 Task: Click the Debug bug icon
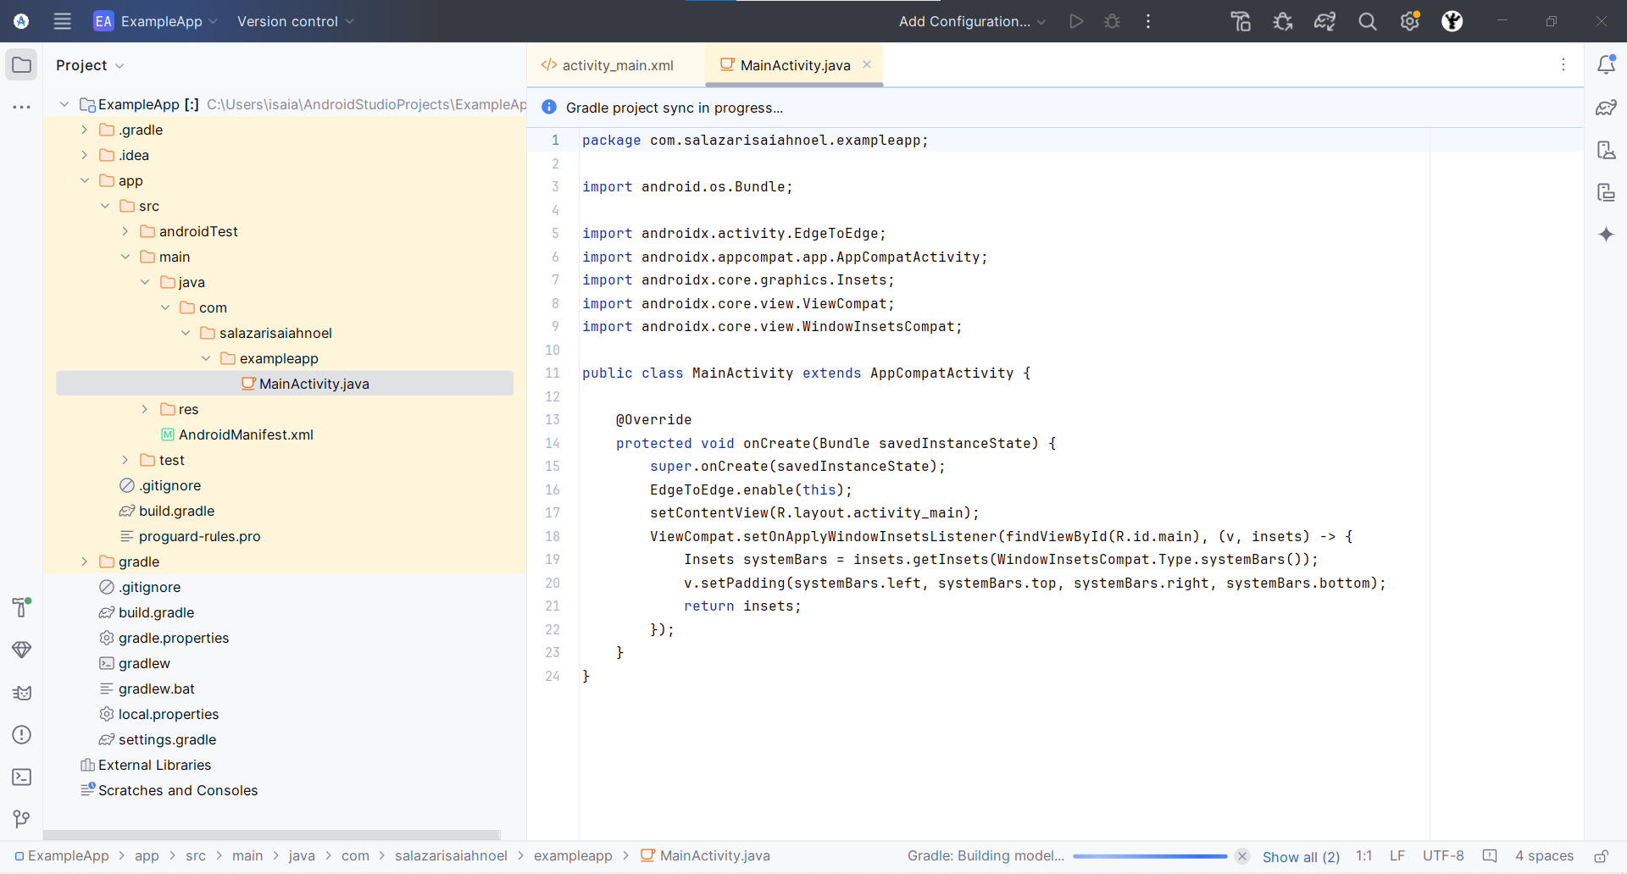click(1113, 21)
